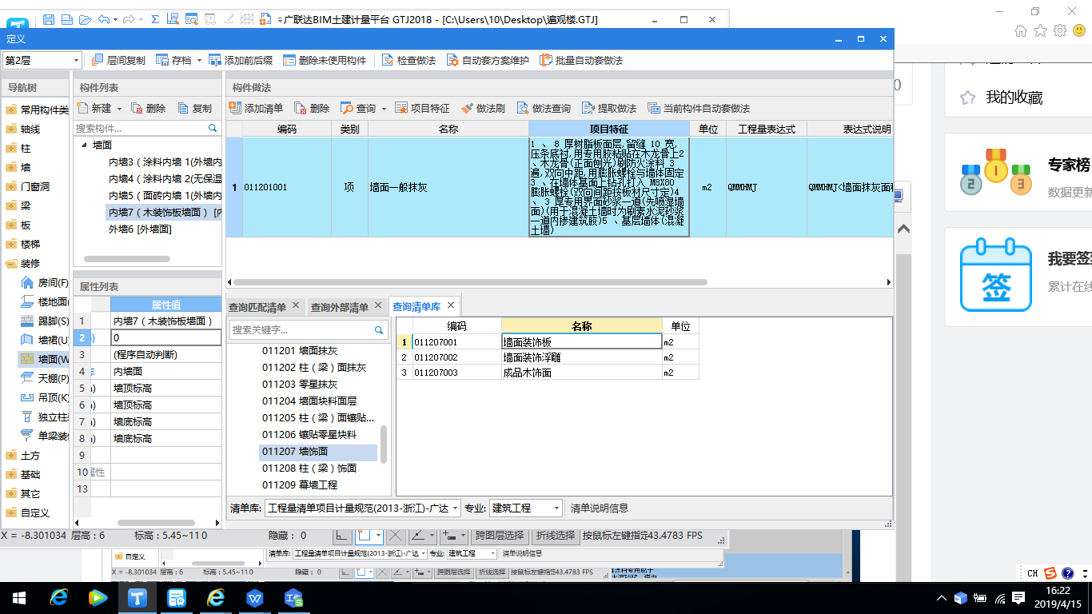Click 提取做法 toolbar button
This screenshot has height=614, width=1092.
click(x=609, y=108)
